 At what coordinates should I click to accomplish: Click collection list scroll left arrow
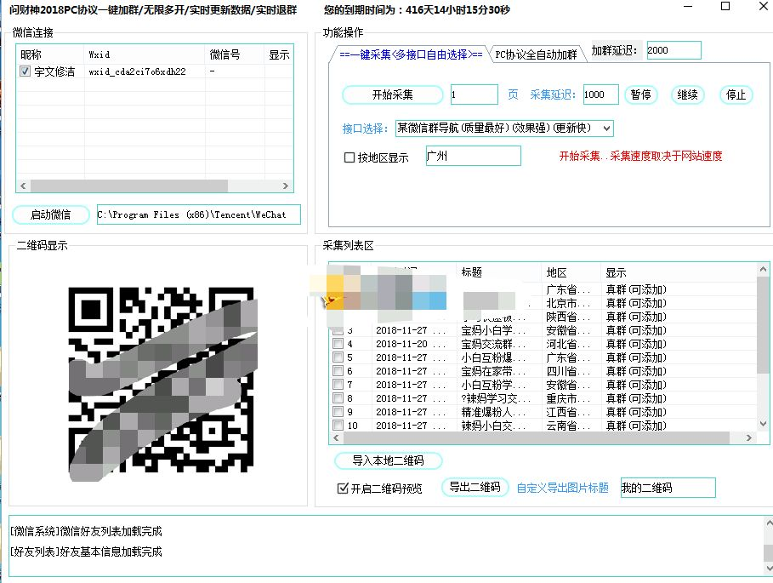point(336,437)
